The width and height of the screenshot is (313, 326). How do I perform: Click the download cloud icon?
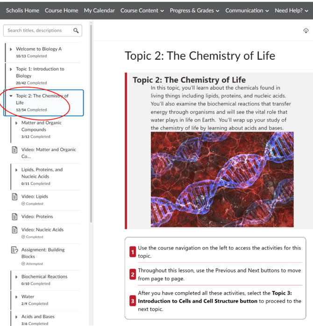[306, 31]
